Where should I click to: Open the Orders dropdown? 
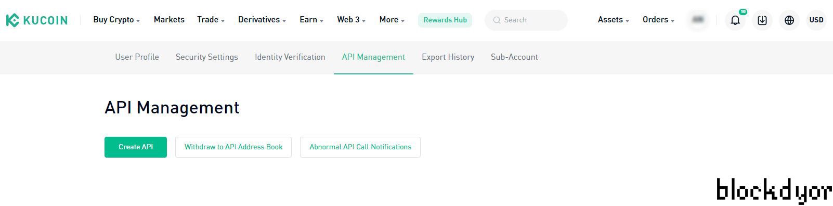(x=658, y=20)
